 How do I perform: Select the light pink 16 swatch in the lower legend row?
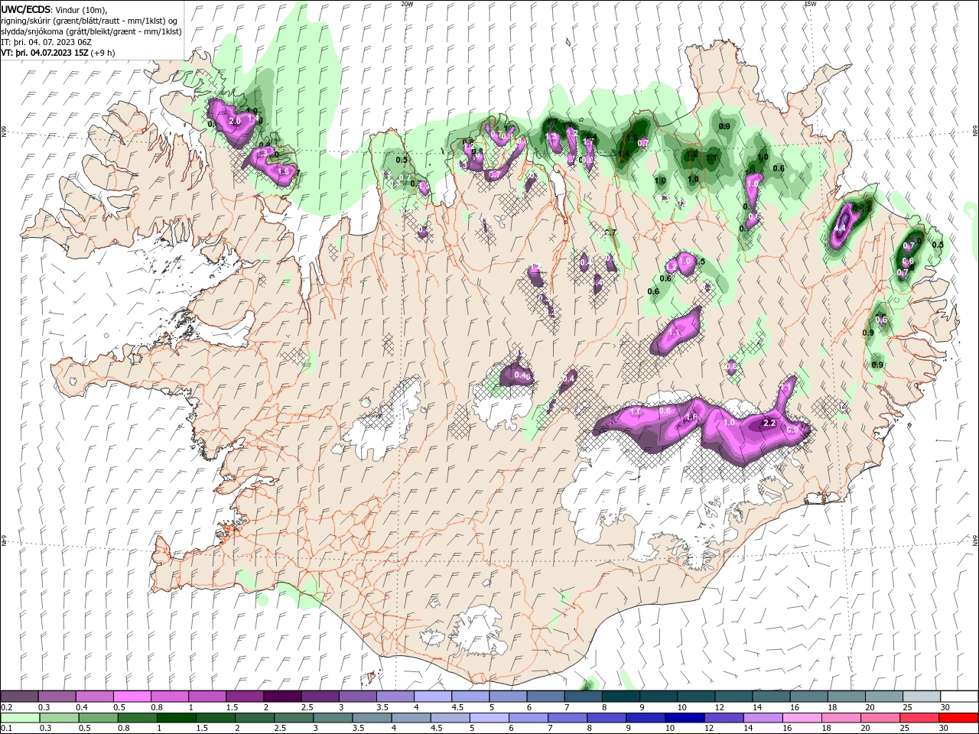point(801,718)
